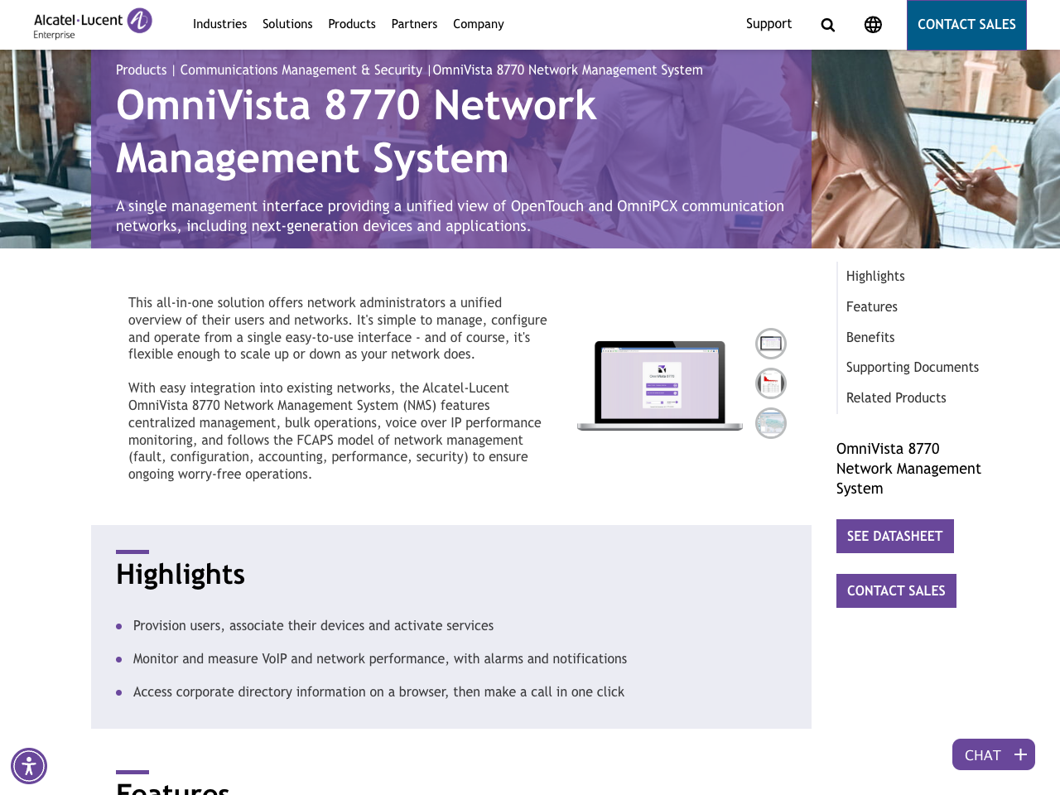Jump to Related Products section
This screenshot has width=1060, height=795.
coord(896,397)
